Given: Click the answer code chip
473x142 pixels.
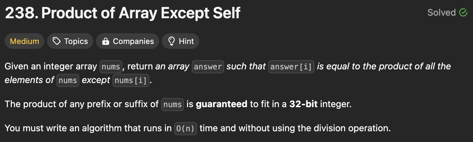Looking at the screenshot, I should tap(208, 67).
